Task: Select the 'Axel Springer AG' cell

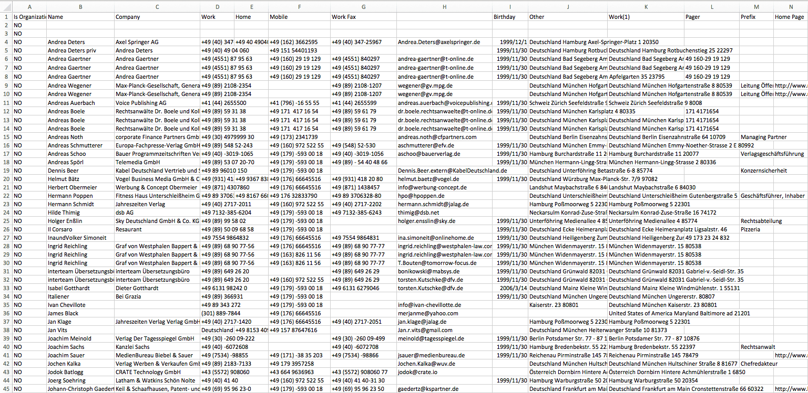Action: [157, 42]
